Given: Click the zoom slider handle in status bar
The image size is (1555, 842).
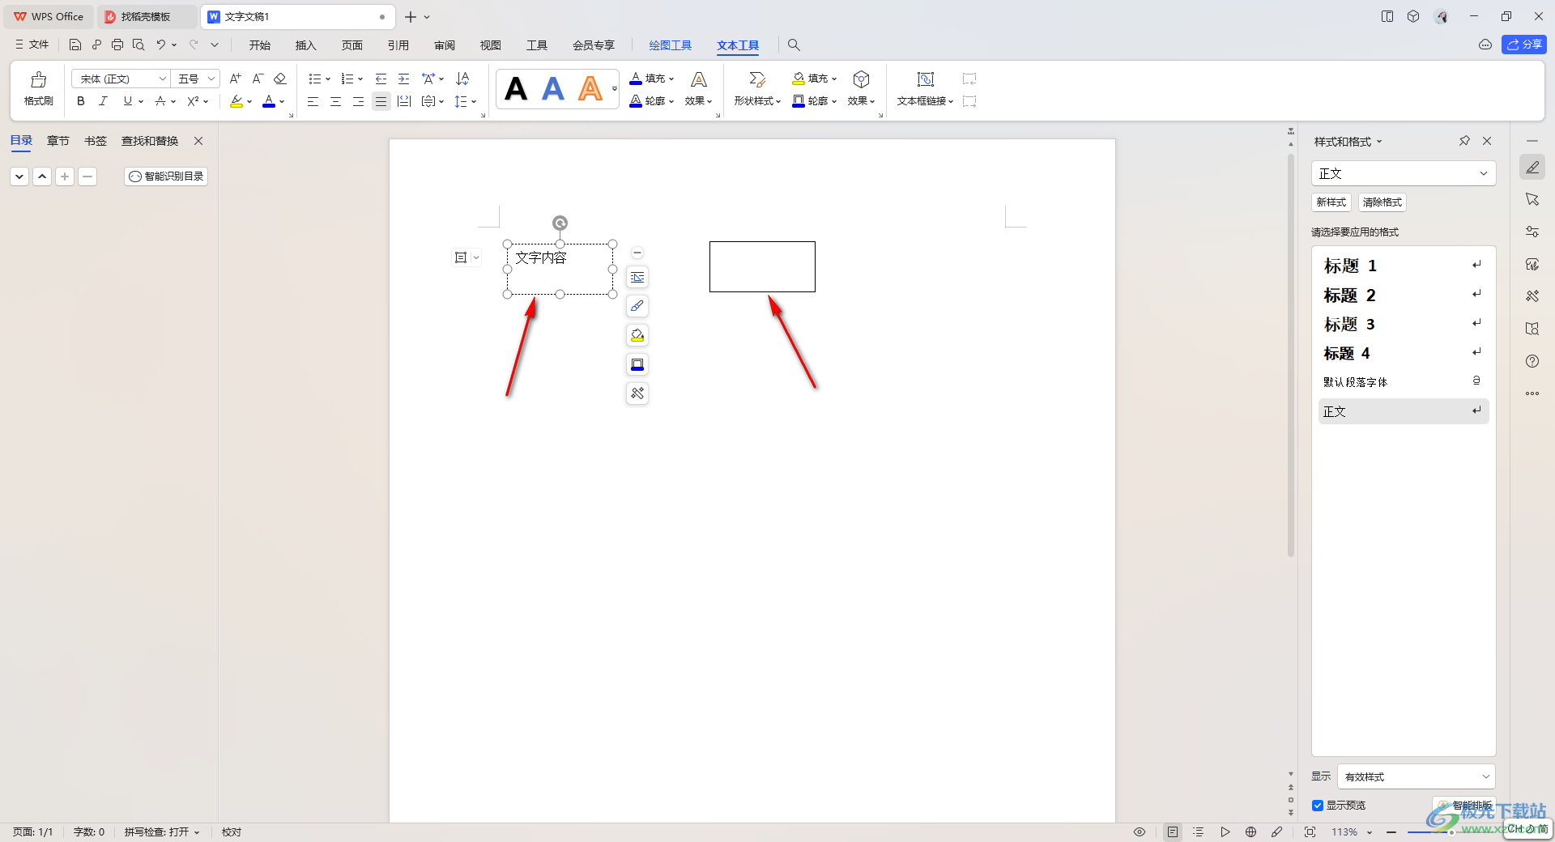Looking at the screenshot, I should 1451,832.
